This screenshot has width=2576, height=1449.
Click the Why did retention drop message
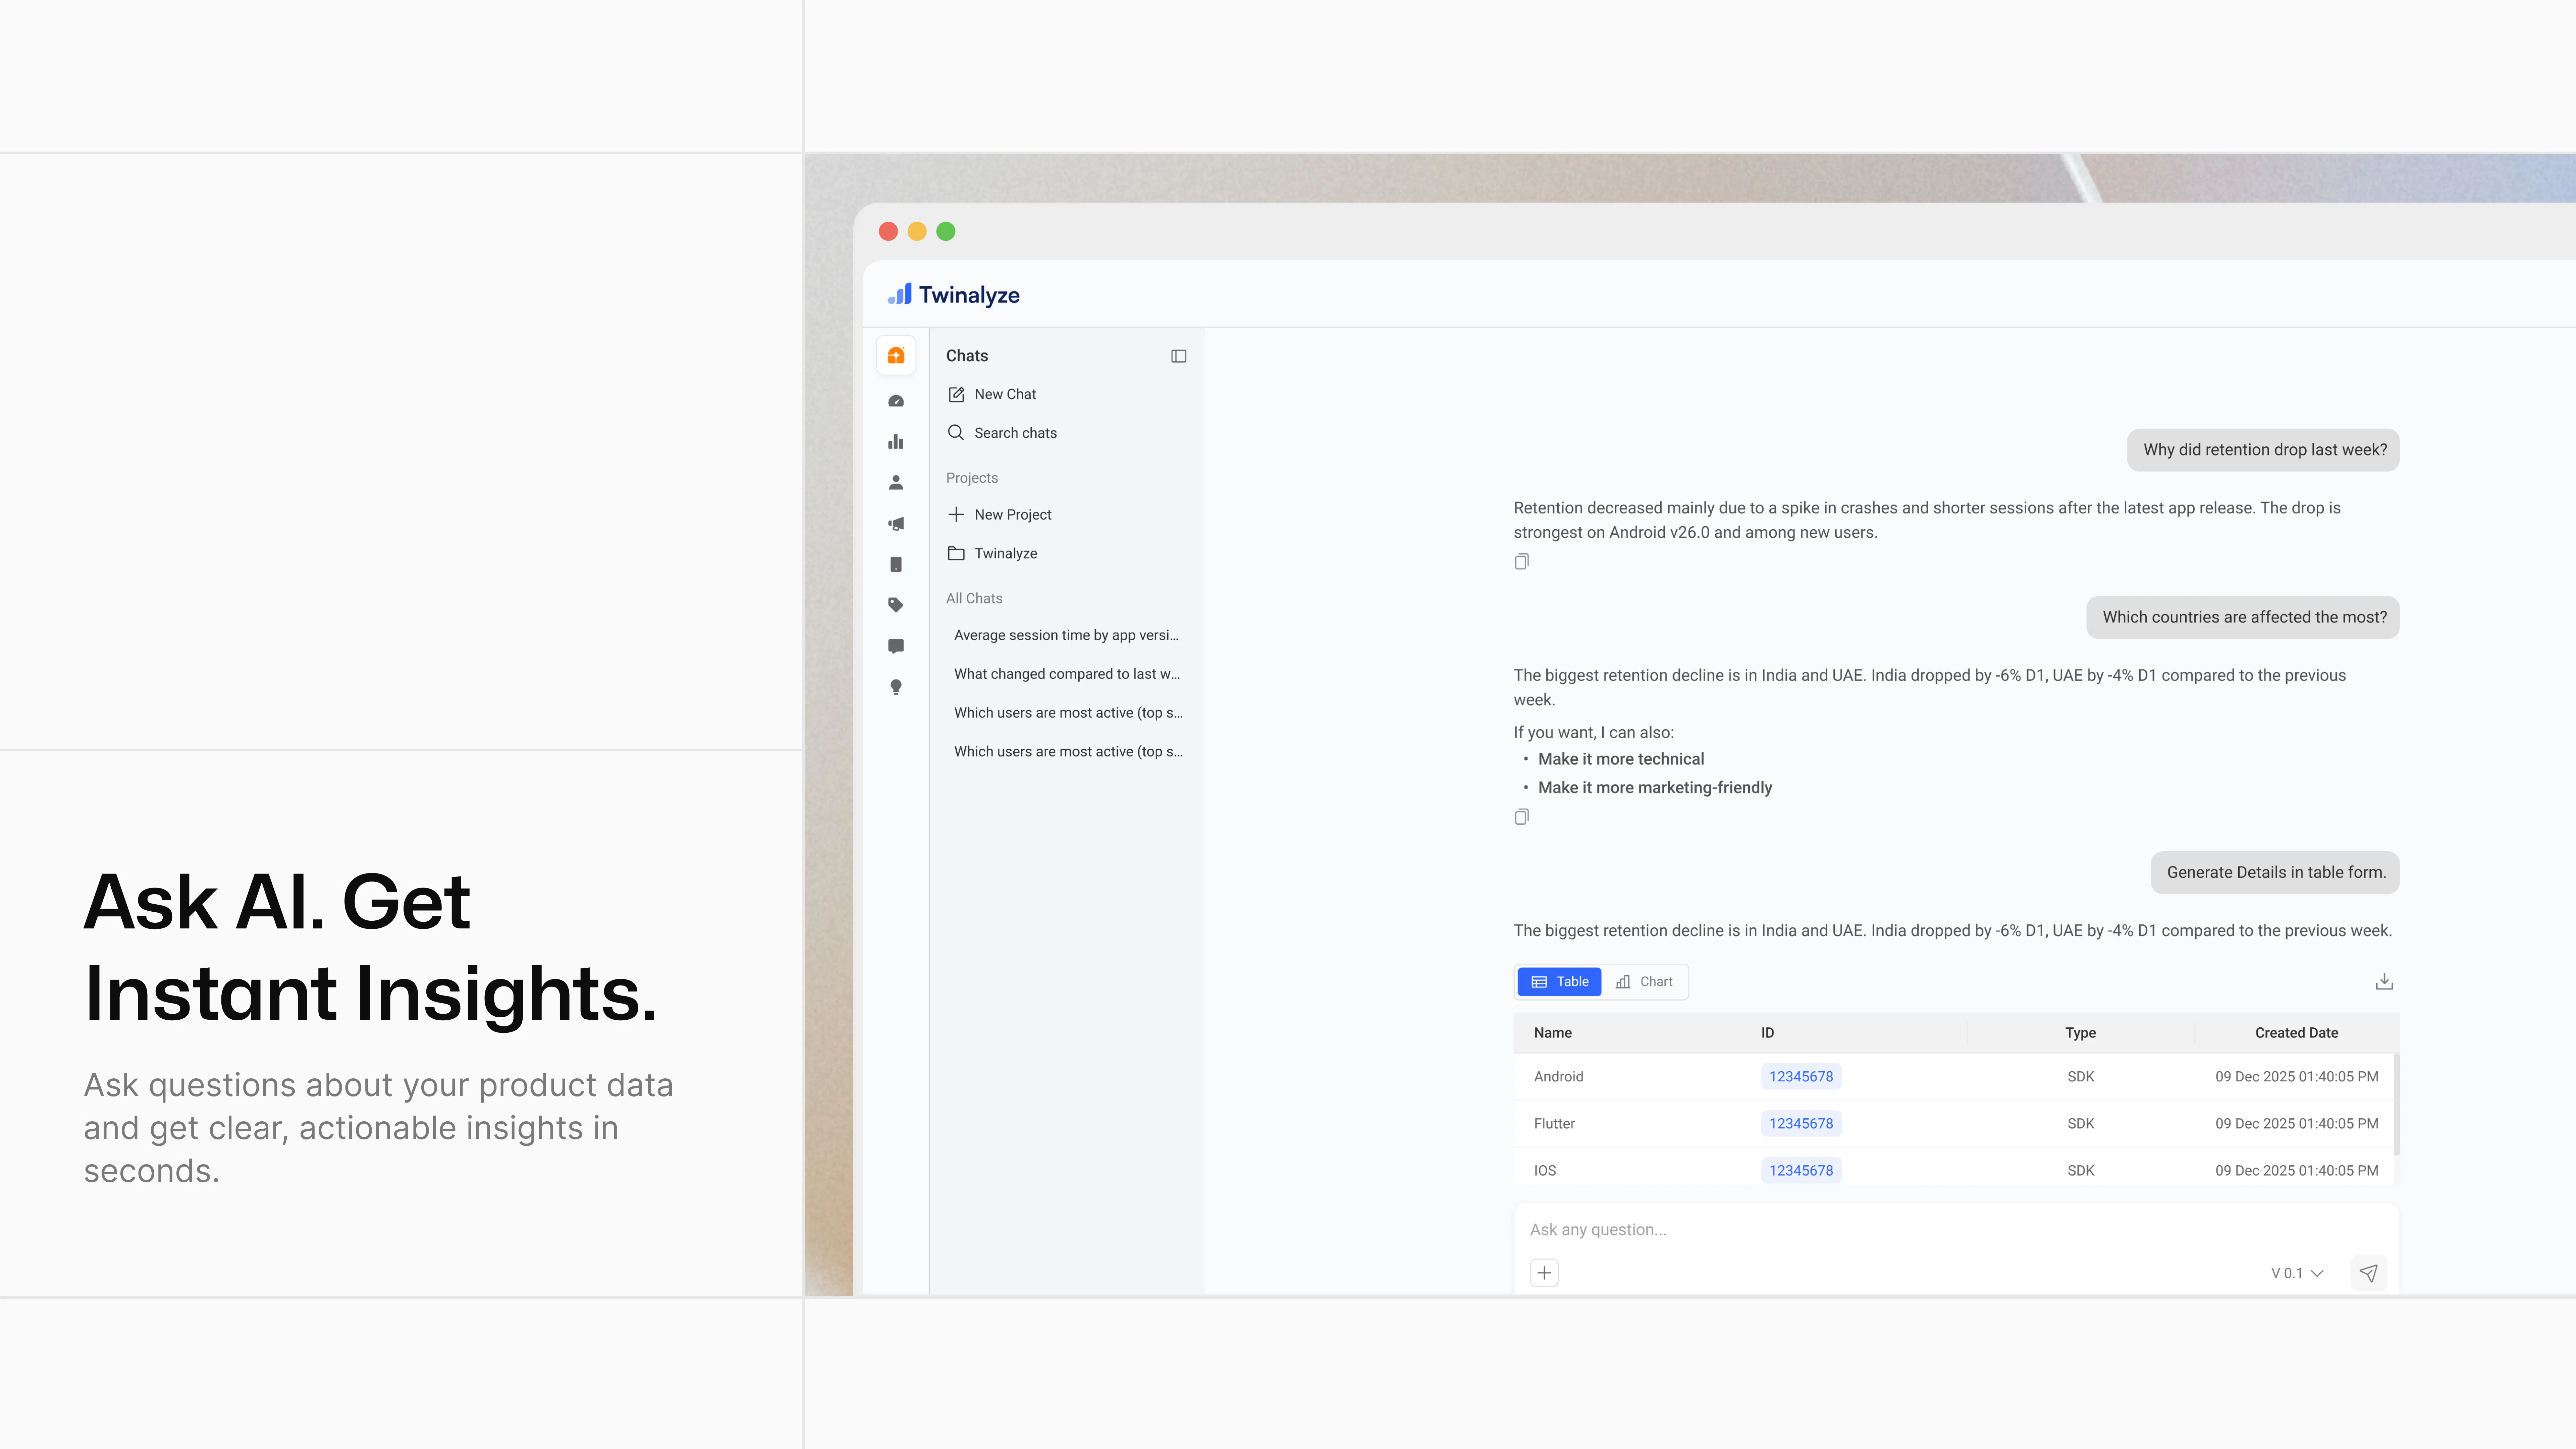coord(2263,450)
